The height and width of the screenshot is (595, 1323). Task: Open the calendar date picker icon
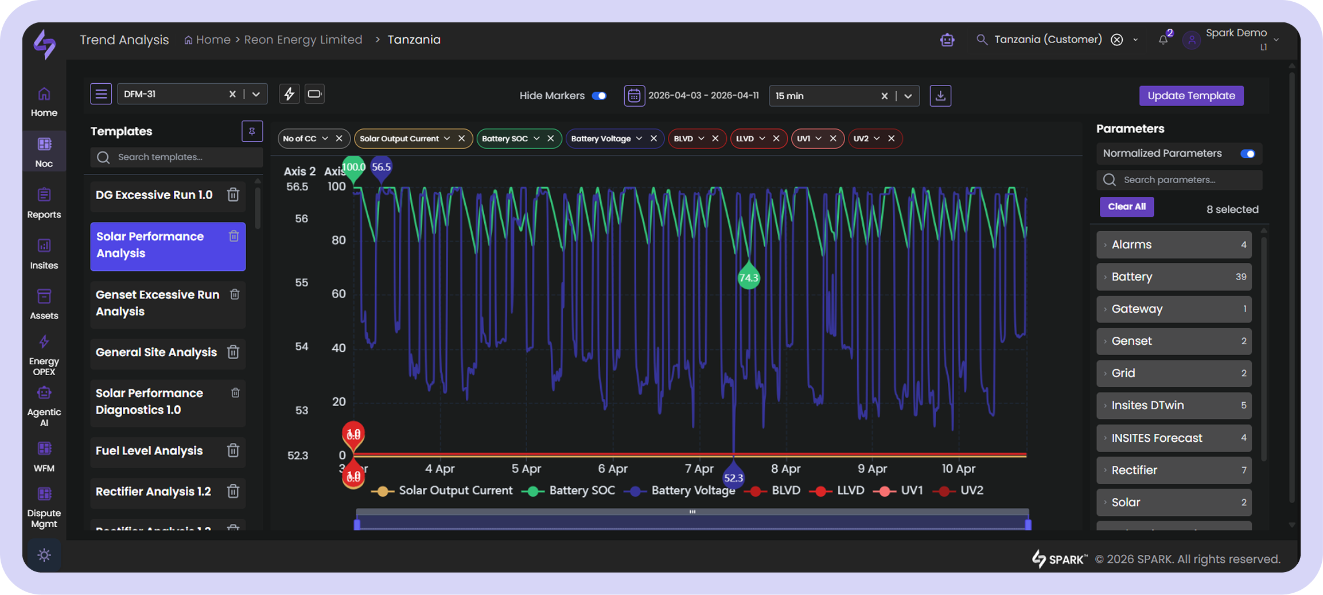(633, 95)
